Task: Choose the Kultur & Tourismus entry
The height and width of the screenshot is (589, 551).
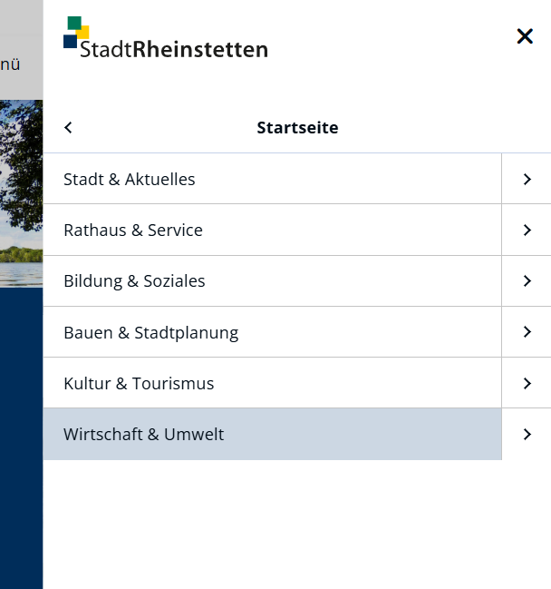Action: (272, 383)
